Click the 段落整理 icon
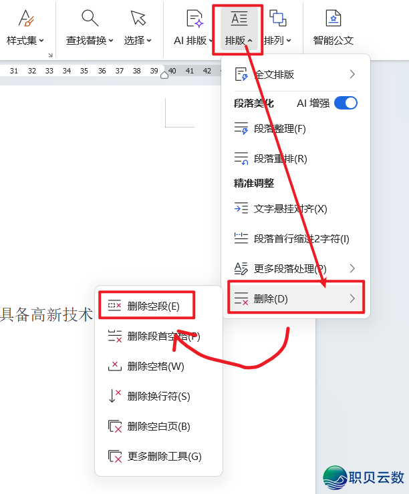409x494 pixels. pos(241,129)
